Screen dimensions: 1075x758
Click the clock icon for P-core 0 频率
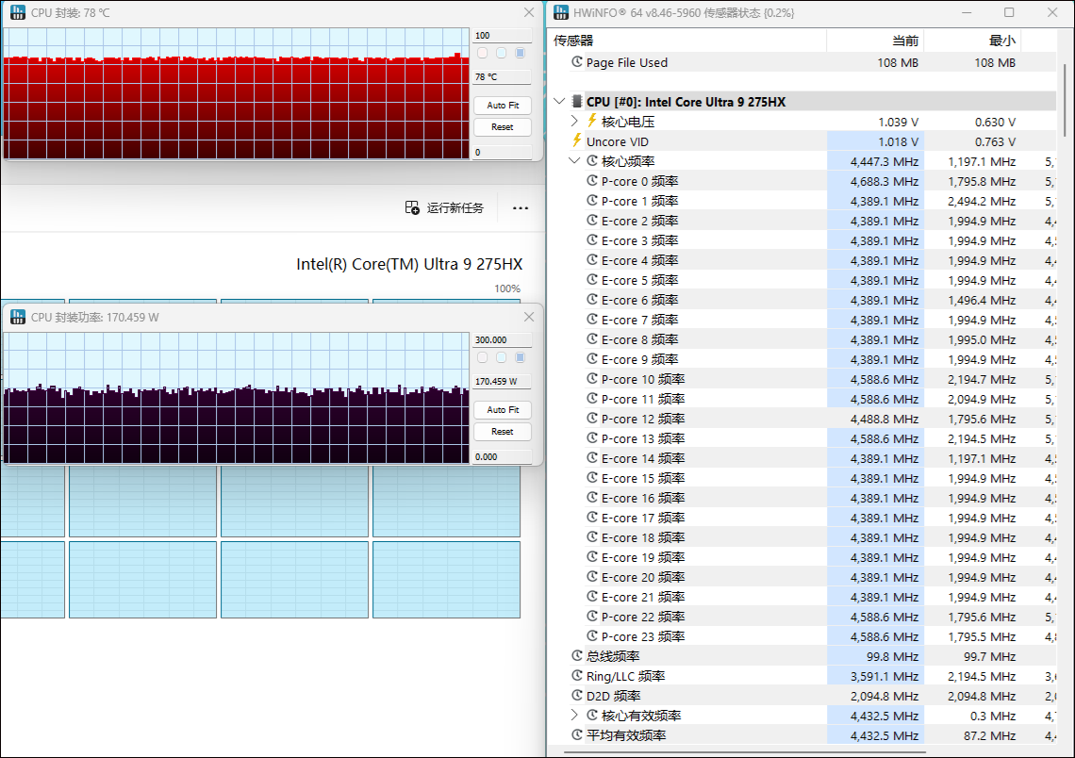[592, 180]
